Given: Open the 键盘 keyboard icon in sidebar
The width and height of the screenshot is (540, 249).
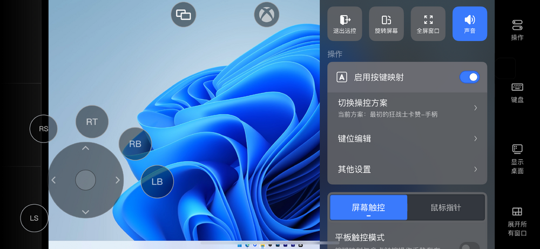Looking at the screenshot, I should 517,88.
